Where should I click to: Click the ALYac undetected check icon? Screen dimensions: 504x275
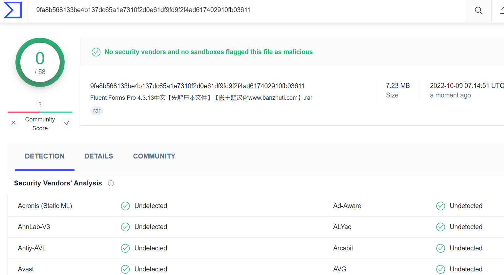tap(441, 227)
